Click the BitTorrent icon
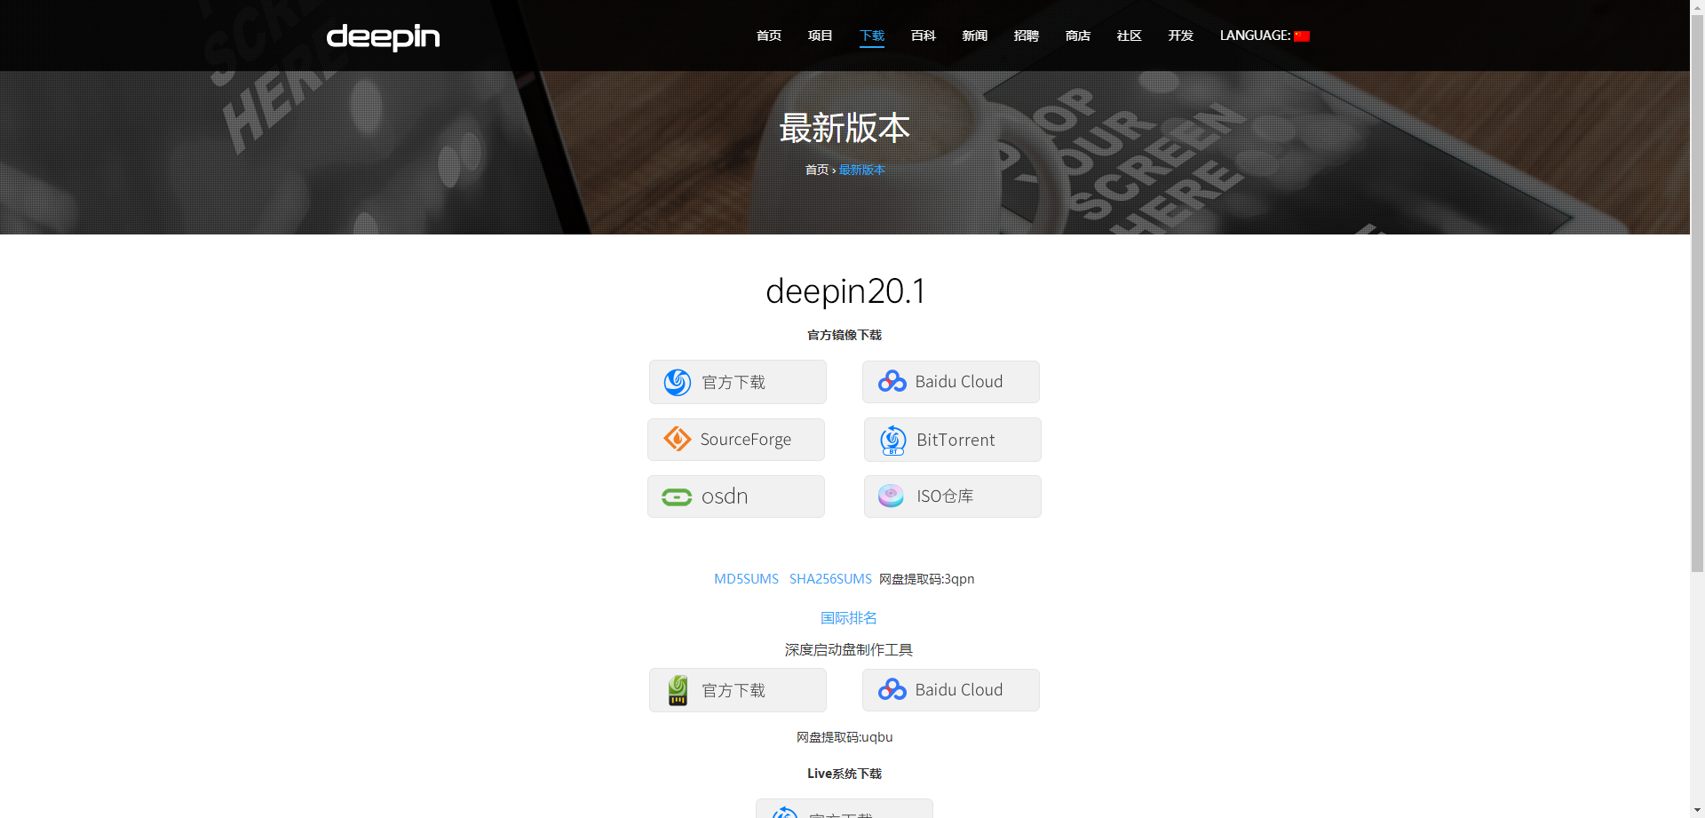The width and height of the screenshot is (1705, 818). [892, 441]
